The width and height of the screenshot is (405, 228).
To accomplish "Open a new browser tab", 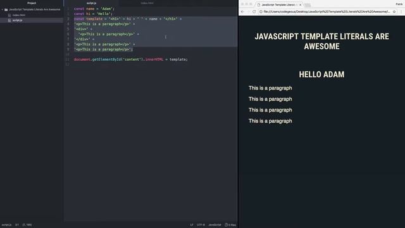I will [308, 5].
